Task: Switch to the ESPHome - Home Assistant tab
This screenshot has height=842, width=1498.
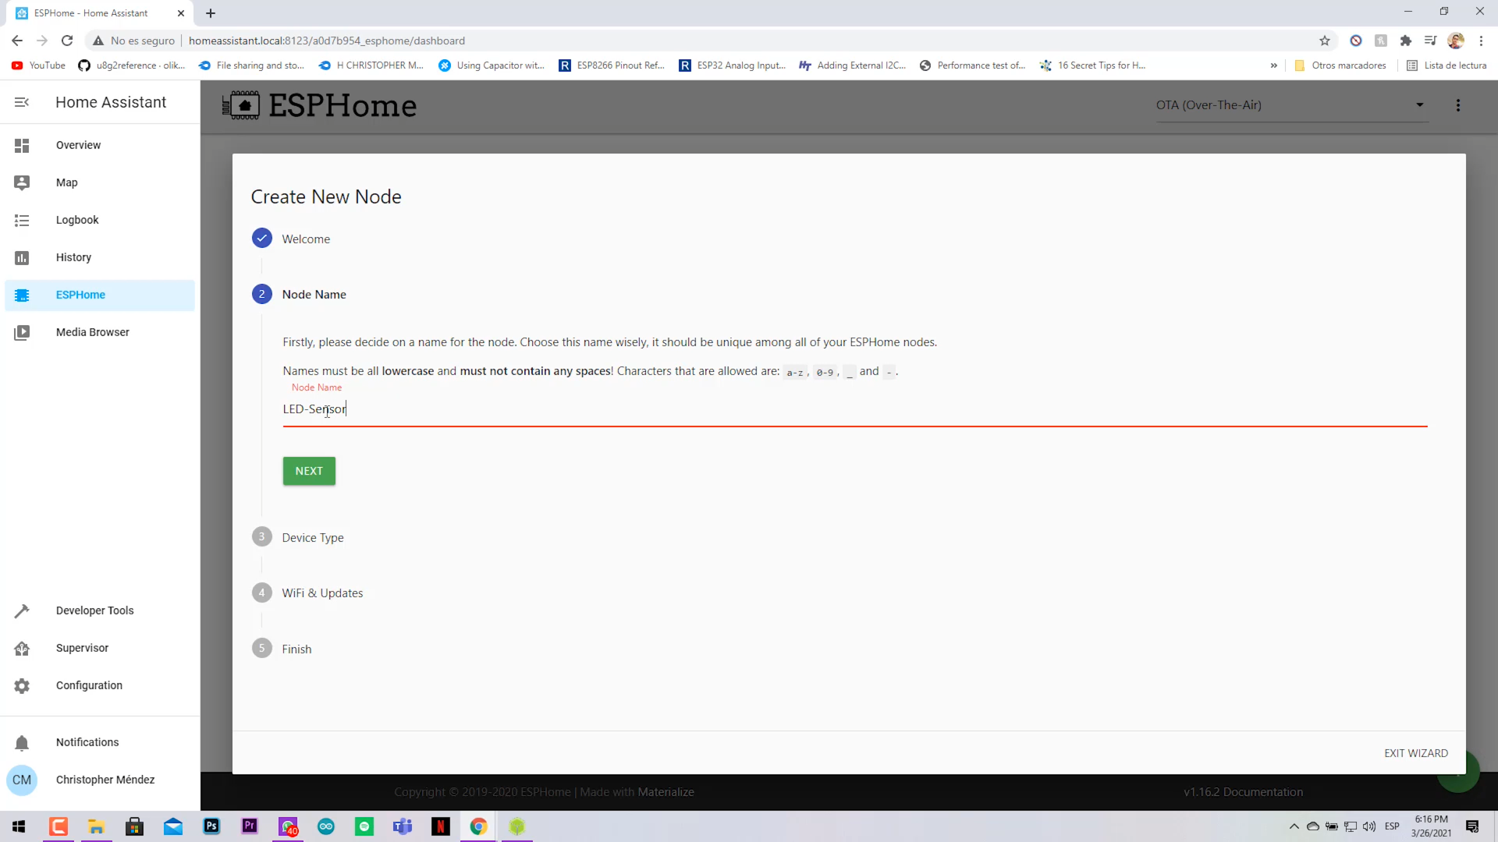Action: click(94, 13)
